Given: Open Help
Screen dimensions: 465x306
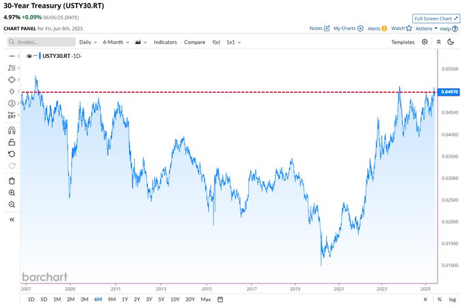Looking at the screenshot, I should (449, 29).
